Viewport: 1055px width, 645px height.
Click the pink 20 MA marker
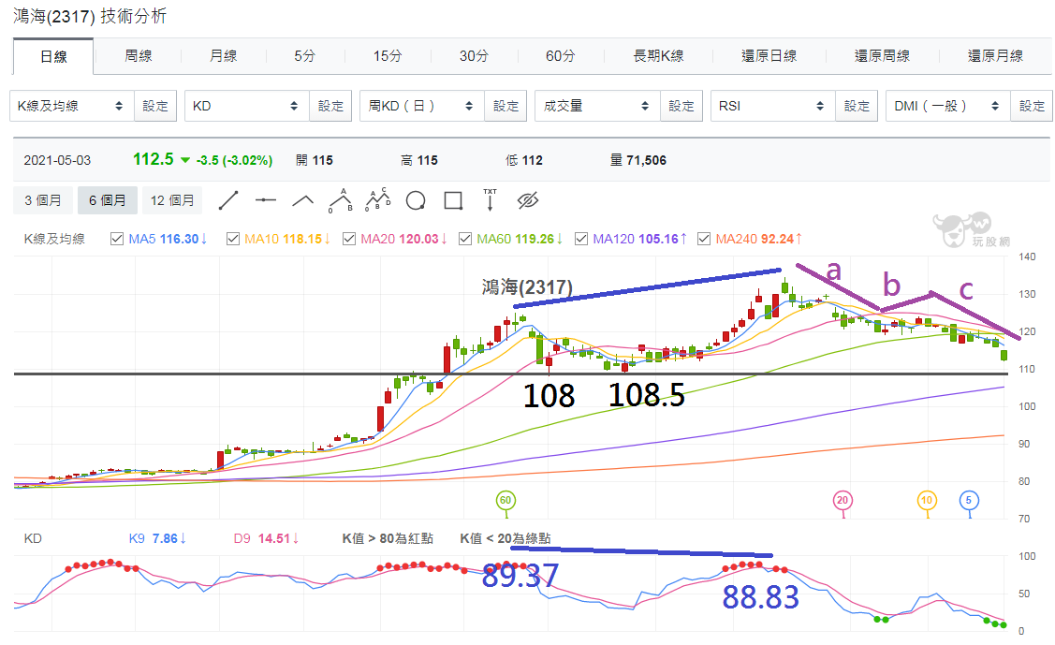pyautogui.click(x=843, y=501)
